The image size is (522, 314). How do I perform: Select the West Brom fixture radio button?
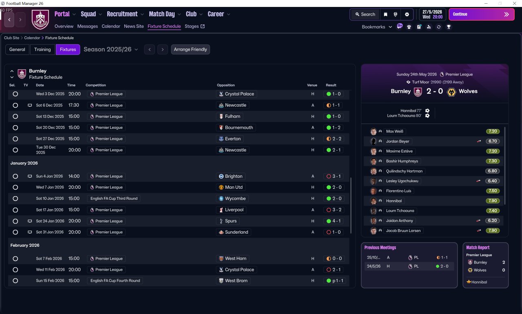pos(15,281)
